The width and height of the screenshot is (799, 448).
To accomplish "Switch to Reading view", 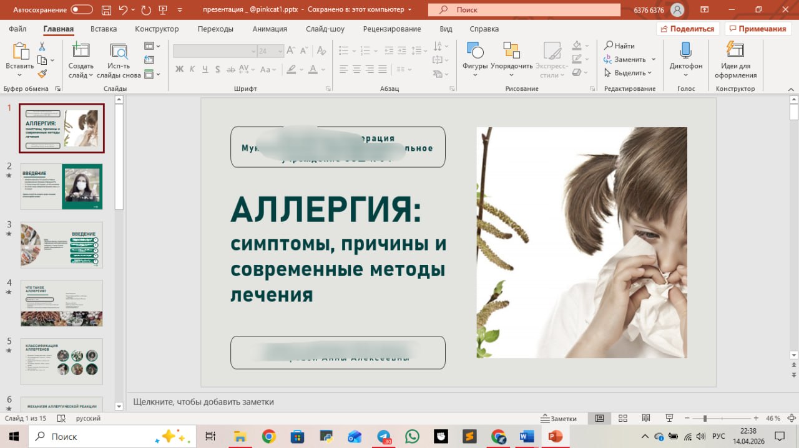I will [x=646, y=418].
